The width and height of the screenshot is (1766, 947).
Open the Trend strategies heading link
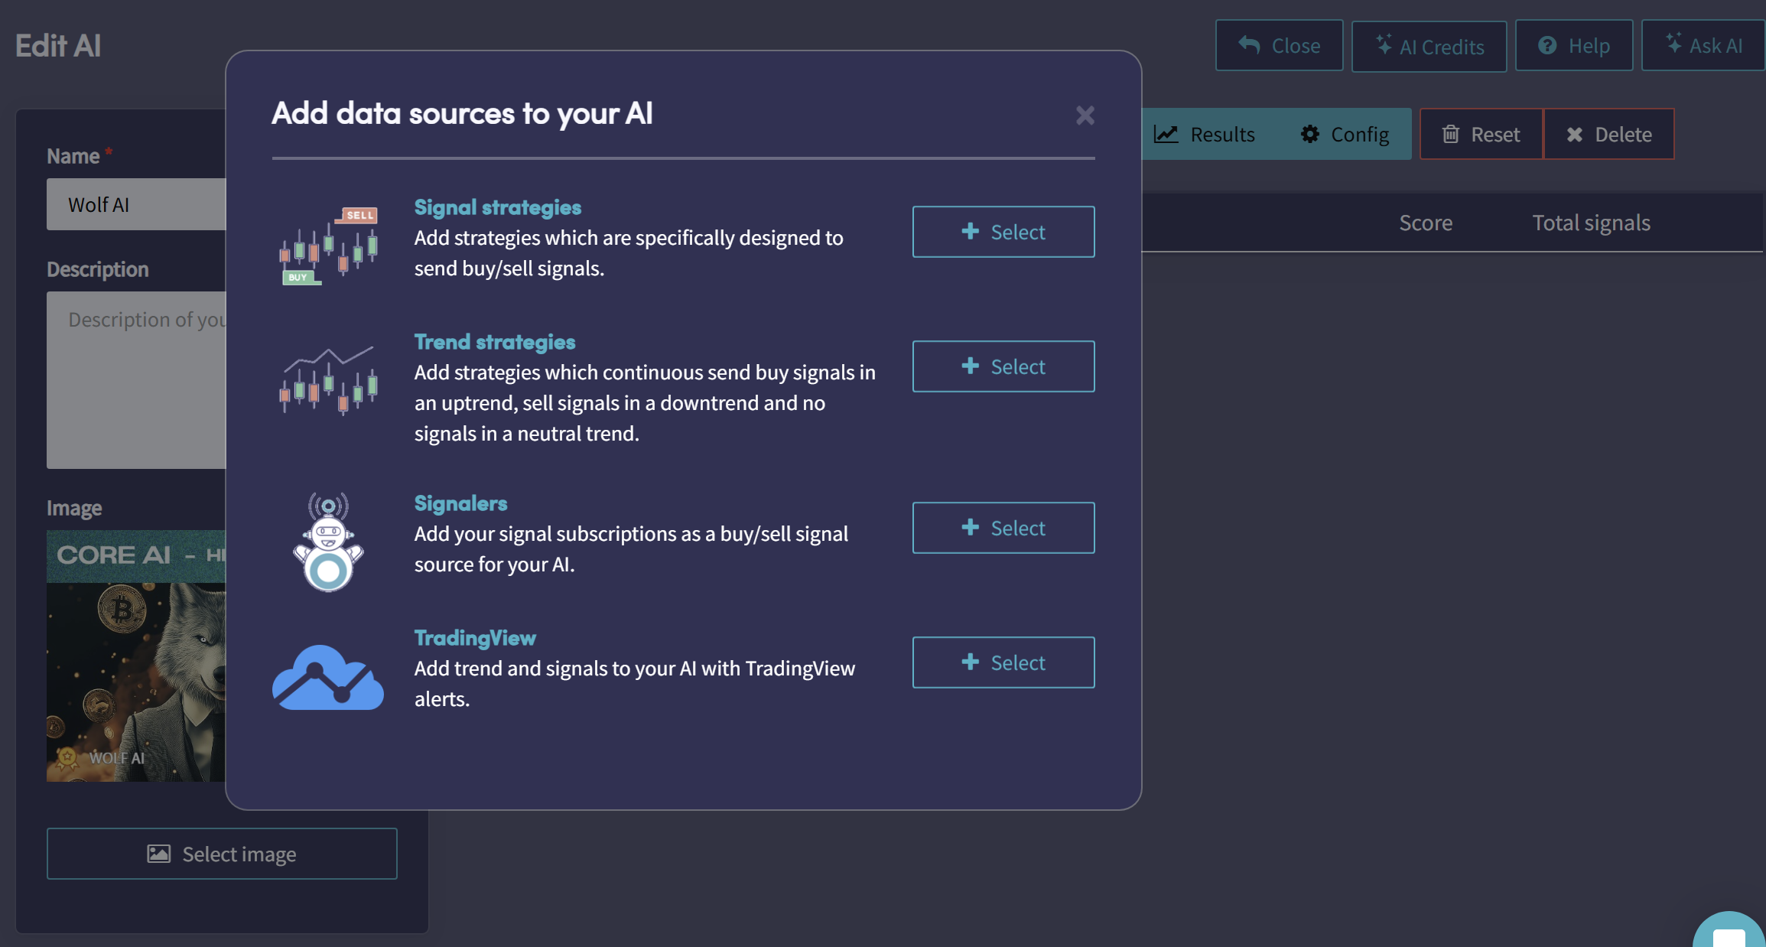(x=495, y=342)
